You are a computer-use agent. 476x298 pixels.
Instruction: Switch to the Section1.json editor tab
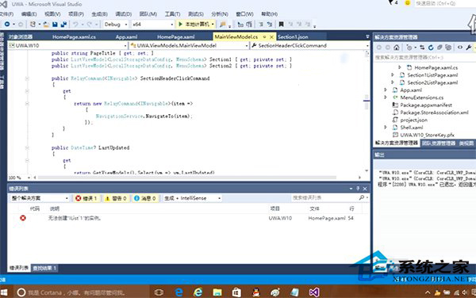[x=293, y=37]
